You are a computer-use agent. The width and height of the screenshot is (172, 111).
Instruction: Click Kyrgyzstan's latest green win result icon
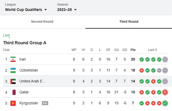click(x=165, y=103)
